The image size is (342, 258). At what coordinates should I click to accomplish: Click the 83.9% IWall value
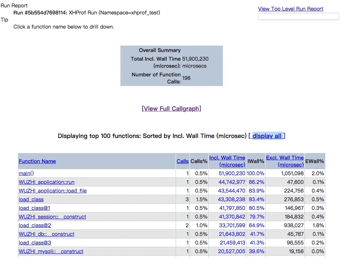(257, 191)
